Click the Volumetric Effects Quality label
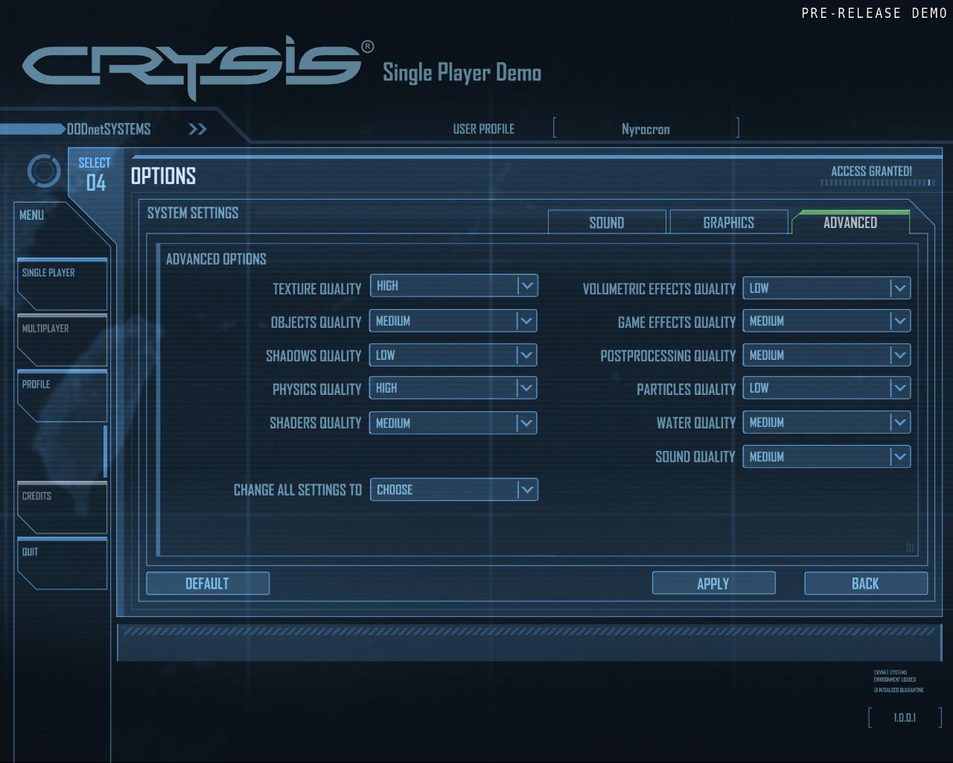 click(x=659, y=289)
